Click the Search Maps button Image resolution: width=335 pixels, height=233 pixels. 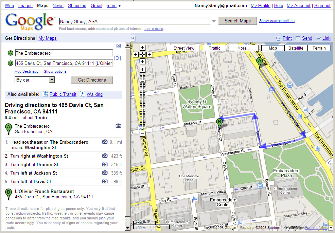[x=237, y=21]
